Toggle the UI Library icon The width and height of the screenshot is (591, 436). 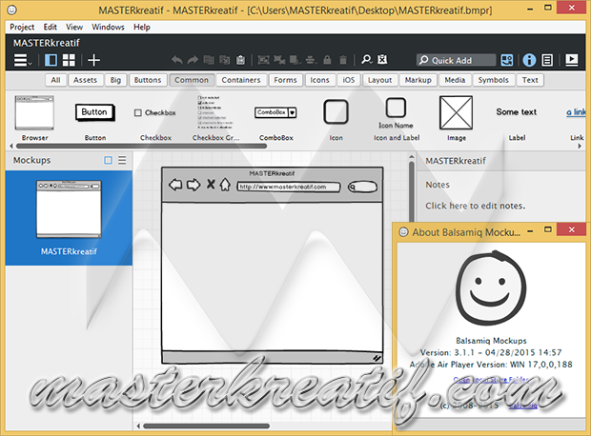(x=507, y=60)
